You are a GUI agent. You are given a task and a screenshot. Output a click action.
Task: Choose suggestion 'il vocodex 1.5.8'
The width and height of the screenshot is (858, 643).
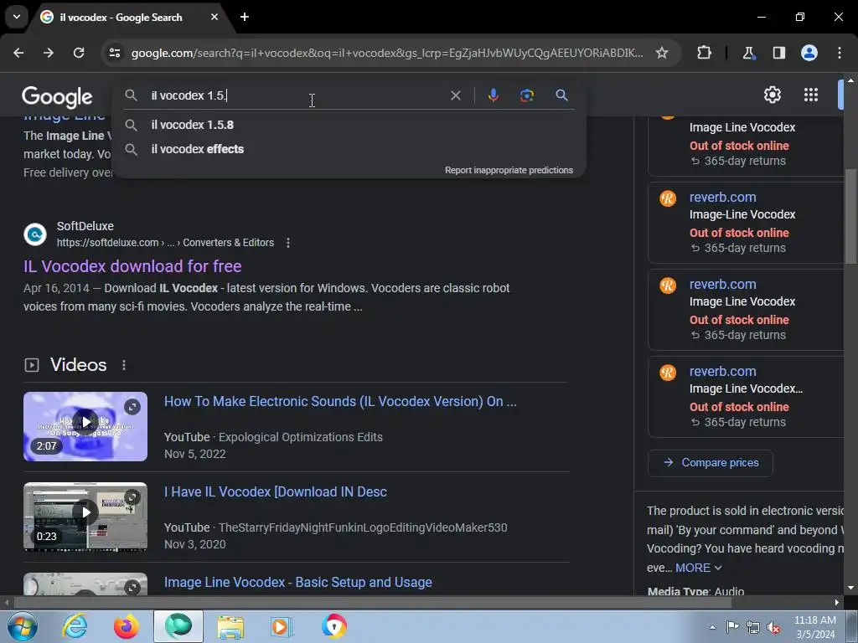point(349,125)
